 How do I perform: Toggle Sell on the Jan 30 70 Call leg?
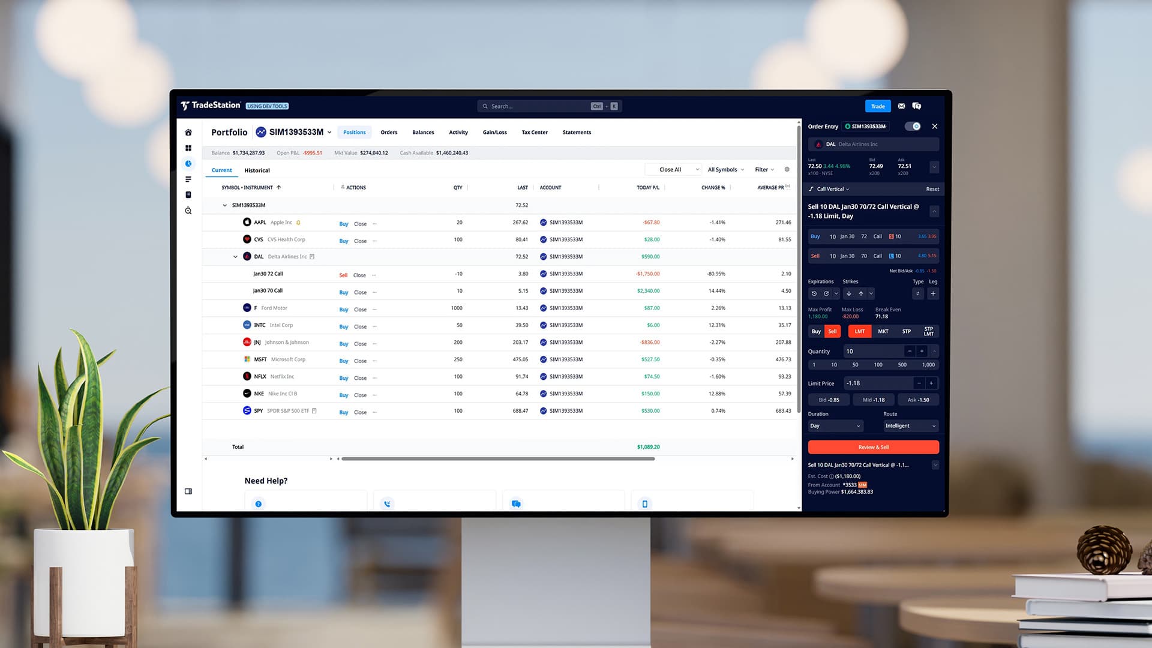point(815,256)
